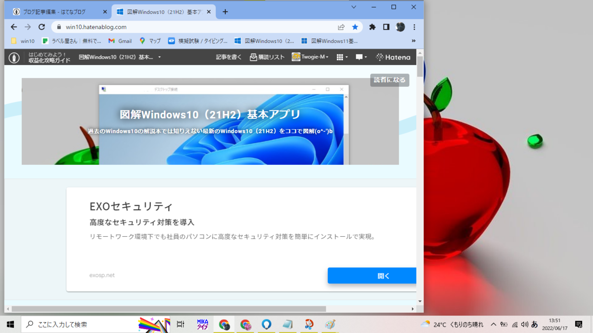
Task: Open the 購読リスト link
Action: 267,57
